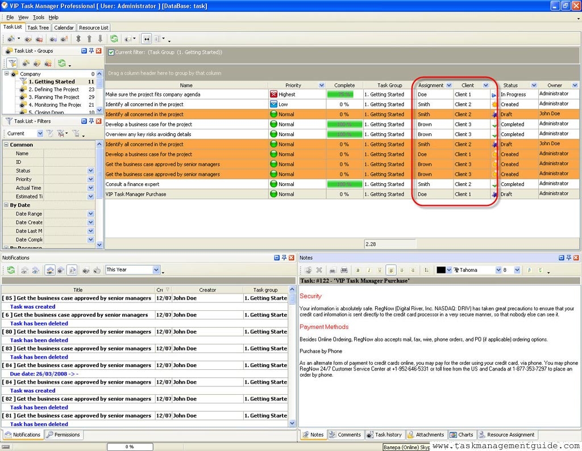Maximize the Notifications panel with blue square icon
This screenshot has height=451, width=582.
[x=277, y=258]
